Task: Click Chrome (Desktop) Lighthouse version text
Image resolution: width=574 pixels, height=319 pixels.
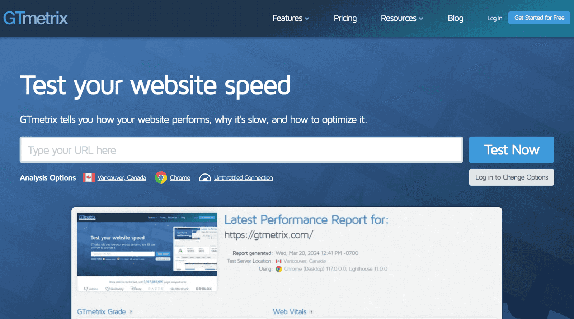Action: pos(336,269)
